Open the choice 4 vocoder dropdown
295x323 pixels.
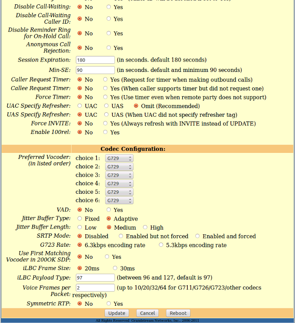(x=119, y=183)
